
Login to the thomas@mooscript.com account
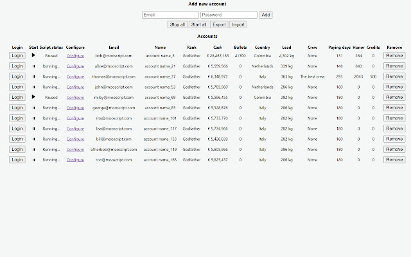(x=17, y=76)
